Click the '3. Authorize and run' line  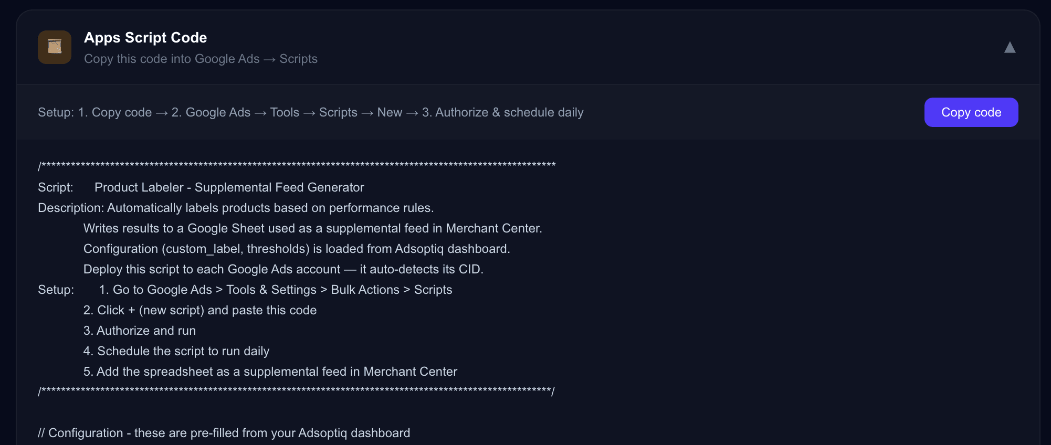139,331
